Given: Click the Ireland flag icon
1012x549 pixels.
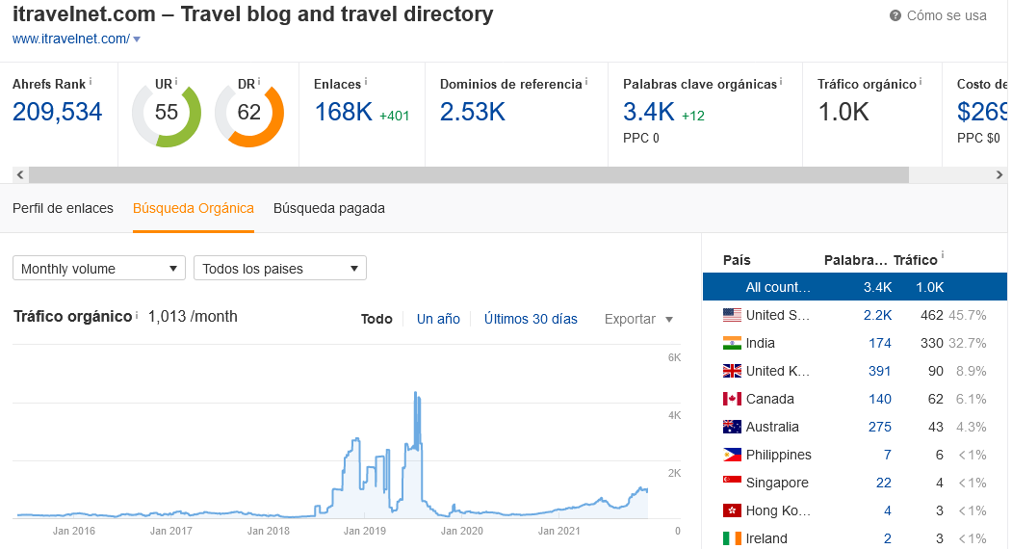Looking at the screenshot, I should tap(732, 538).
